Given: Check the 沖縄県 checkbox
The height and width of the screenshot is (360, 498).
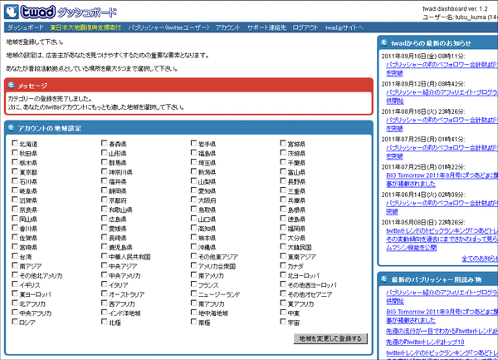Looking at the screenshot, I should (x=193, y=246).
